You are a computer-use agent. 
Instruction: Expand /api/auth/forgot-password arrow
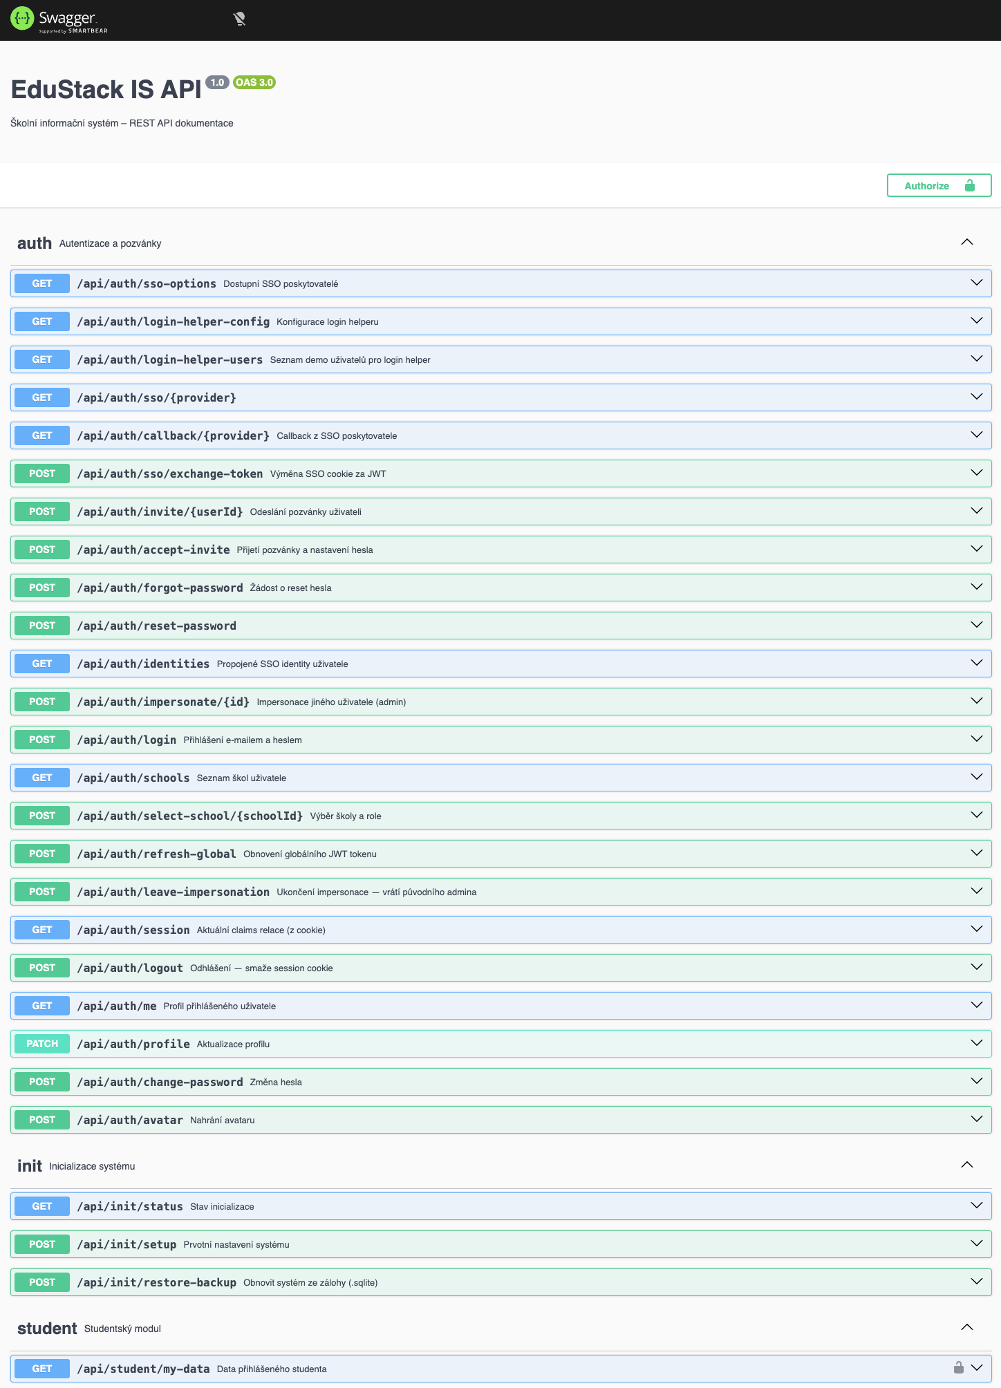tap(977, 587)
